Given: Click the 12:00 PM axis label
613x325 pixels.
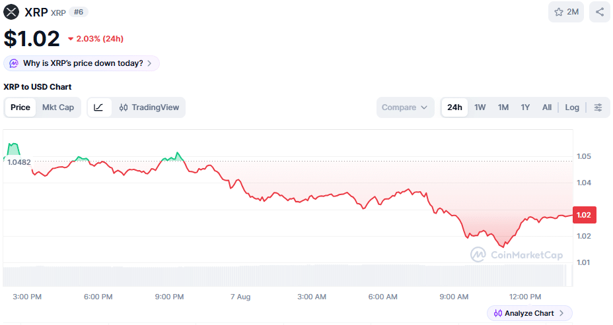Looking at the screenshot, I should point(525,297).
